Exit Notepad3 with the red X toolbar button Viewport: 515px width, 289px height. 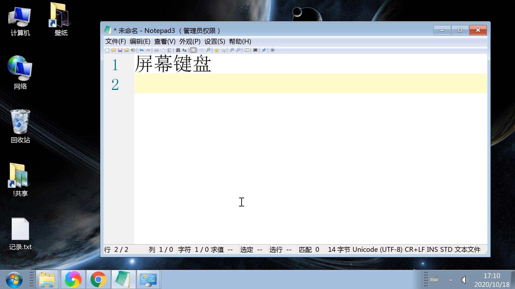(273, 50)
